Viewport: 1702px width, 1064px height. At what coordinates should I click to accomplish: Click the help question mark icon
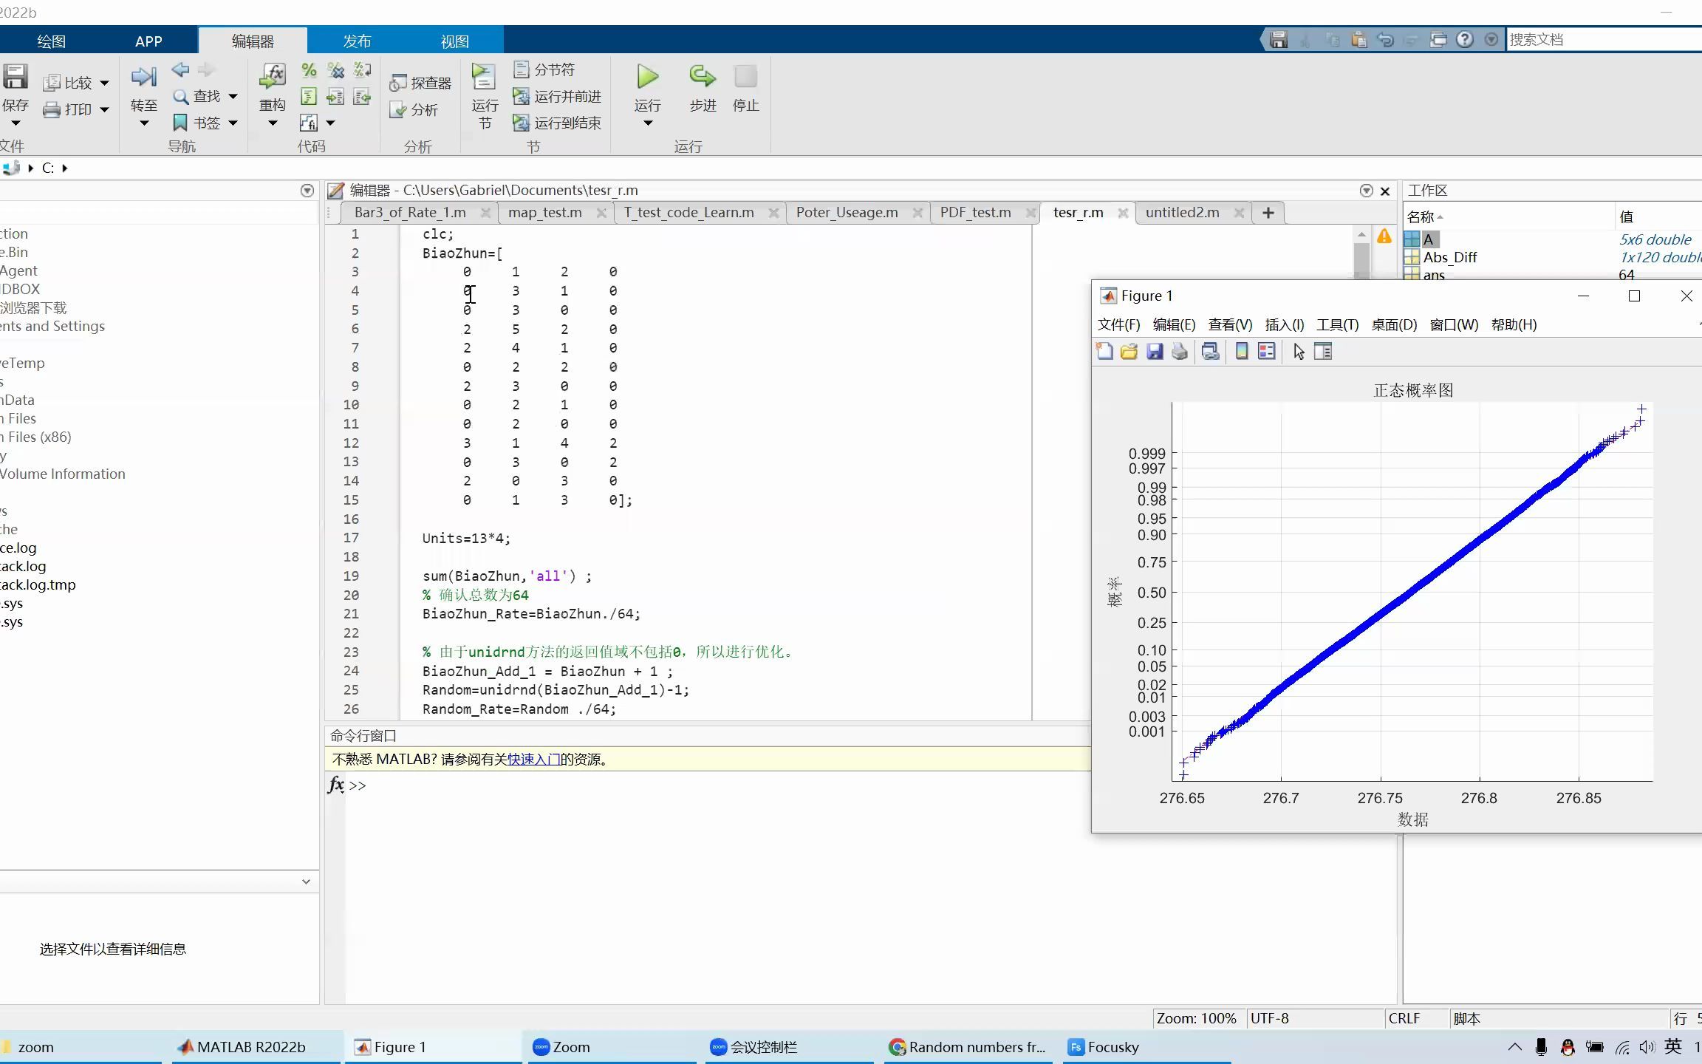[x=1464, y=39]
